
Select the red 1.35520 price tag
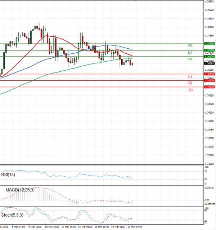(x=210, y=87)
